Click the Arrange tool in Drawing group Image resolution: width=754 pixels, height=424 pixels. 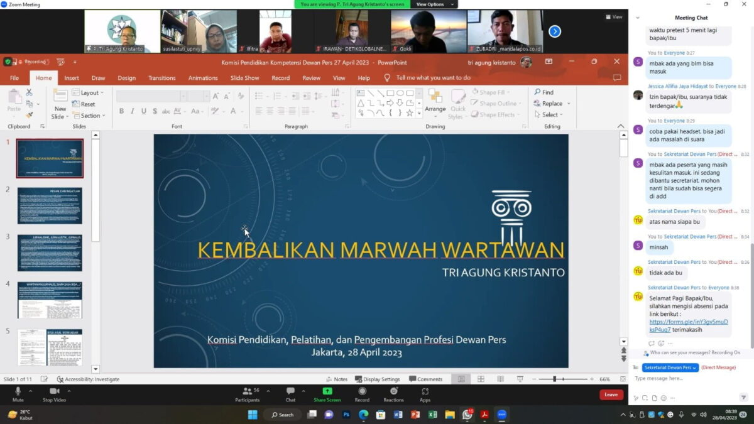point(435,101)
